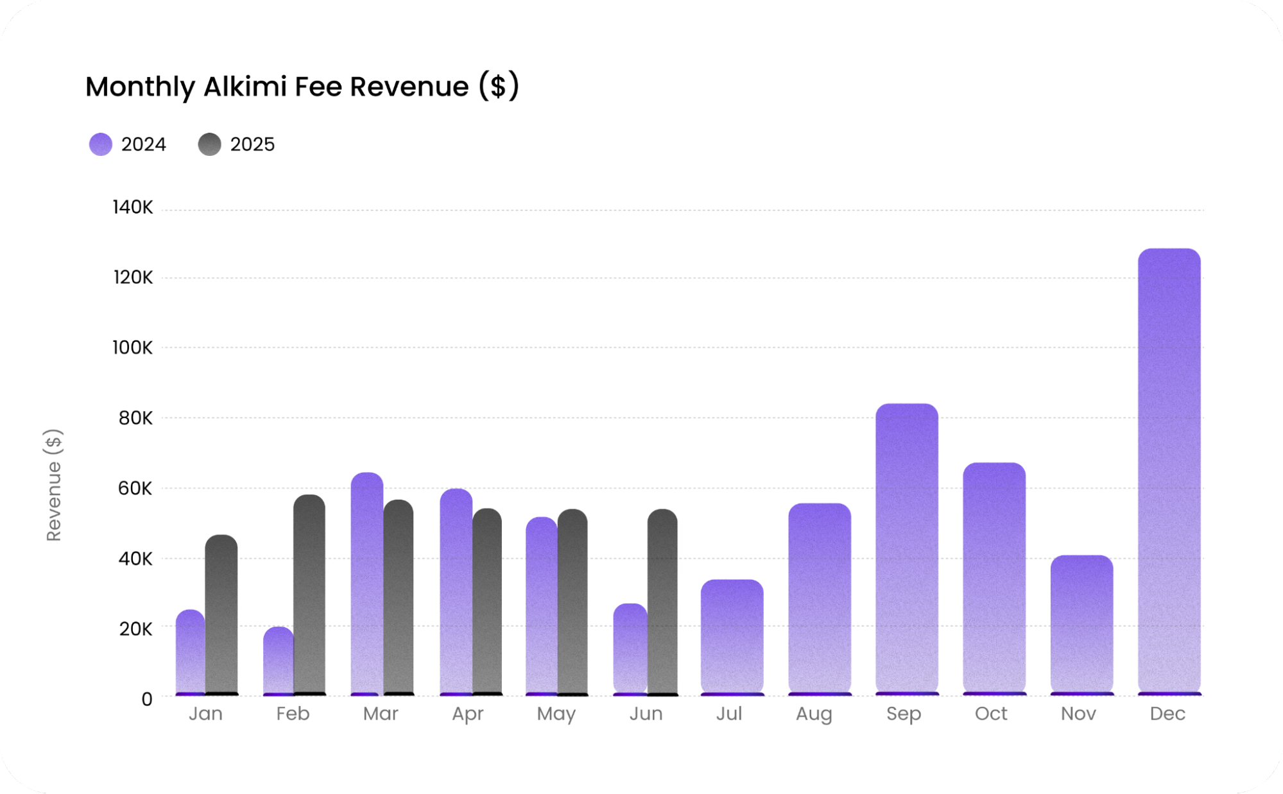This screenshot has width=1283, height=794.
Task: Select the purple Nov bar
Action: coord(1082,625)
